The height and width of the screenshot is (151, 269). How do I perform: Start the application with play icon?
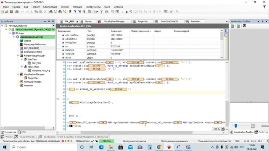(122, 12)
